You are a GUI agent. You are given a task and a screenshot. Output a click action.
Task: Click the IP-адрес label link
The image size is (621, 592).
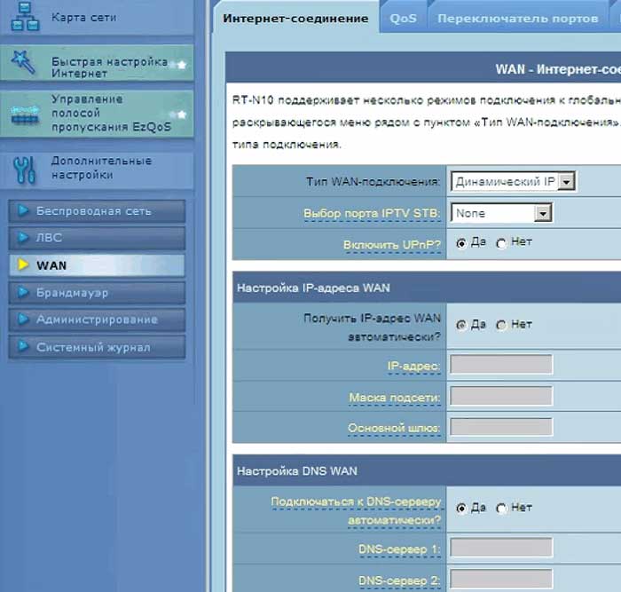click(x=414, y=367)
